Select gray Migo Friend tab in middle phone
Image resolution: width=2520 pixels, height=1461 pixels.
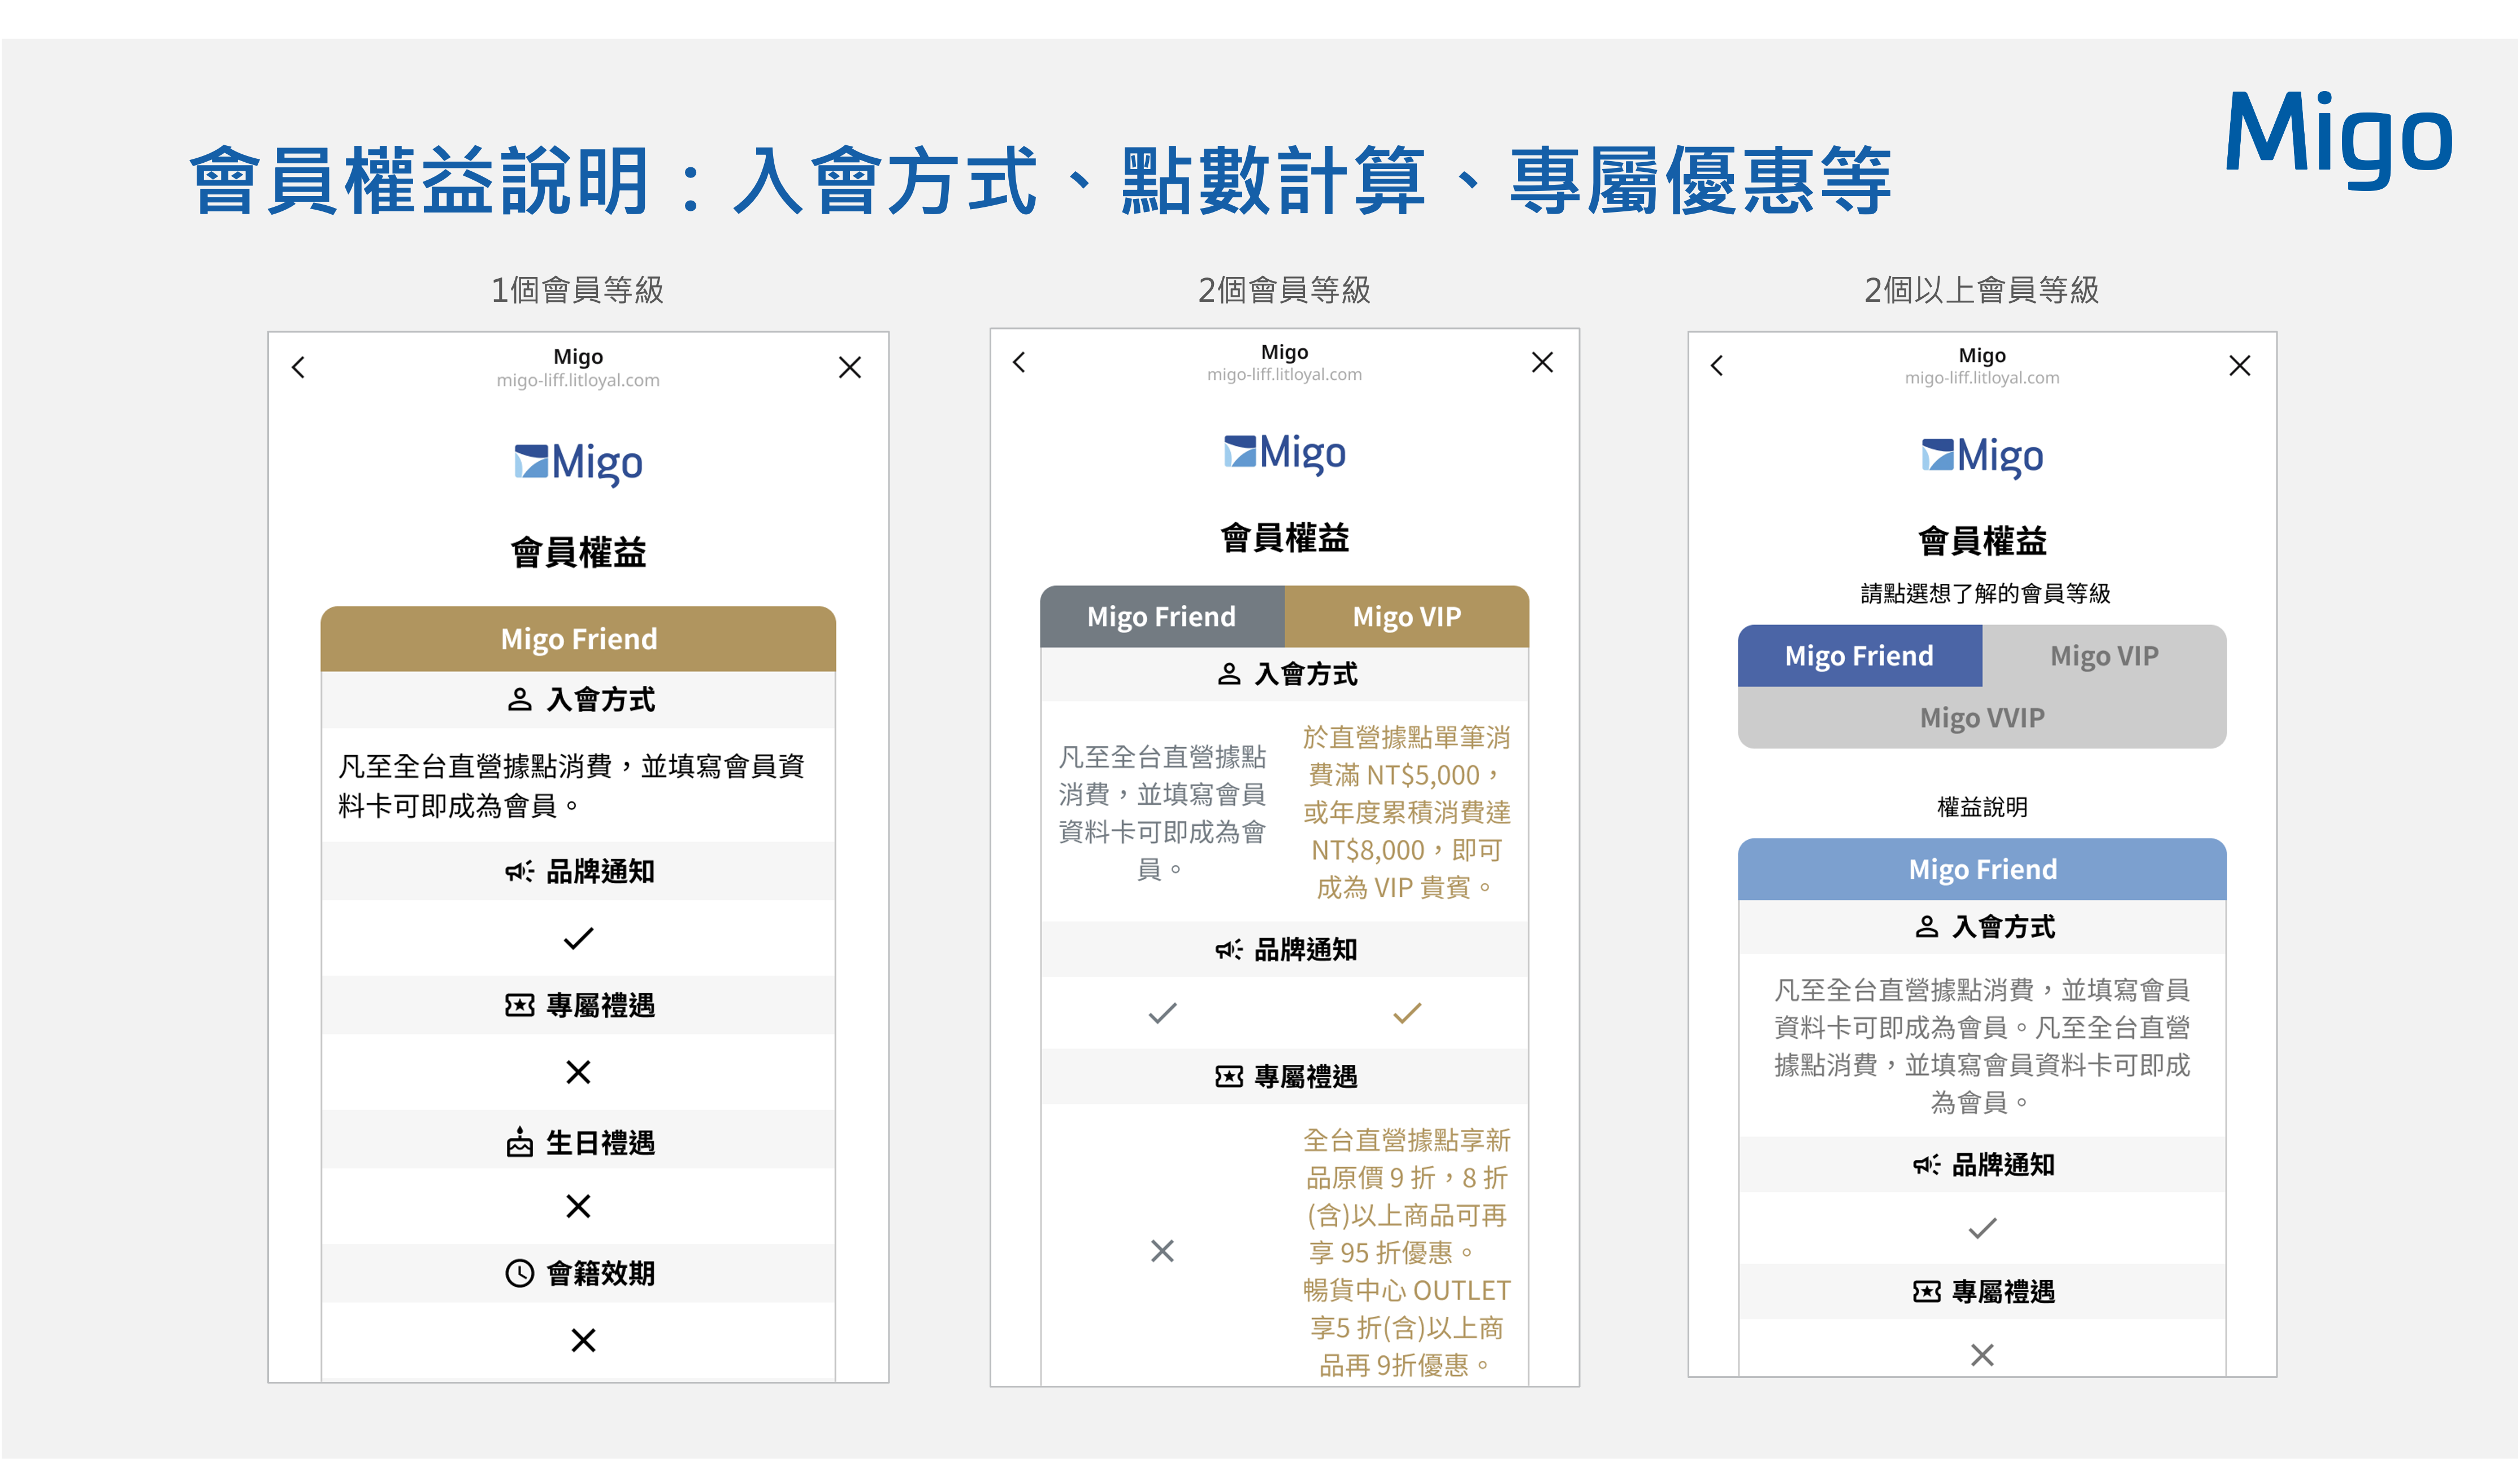coord(1162,616)
